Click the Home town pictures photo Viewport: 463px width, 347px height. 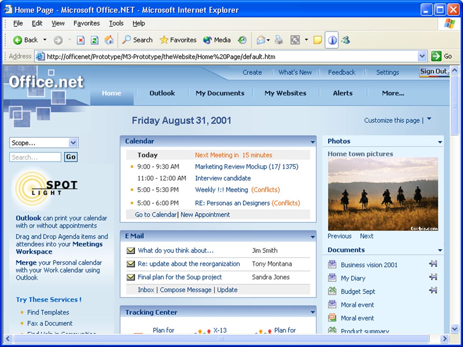[383, 194]
